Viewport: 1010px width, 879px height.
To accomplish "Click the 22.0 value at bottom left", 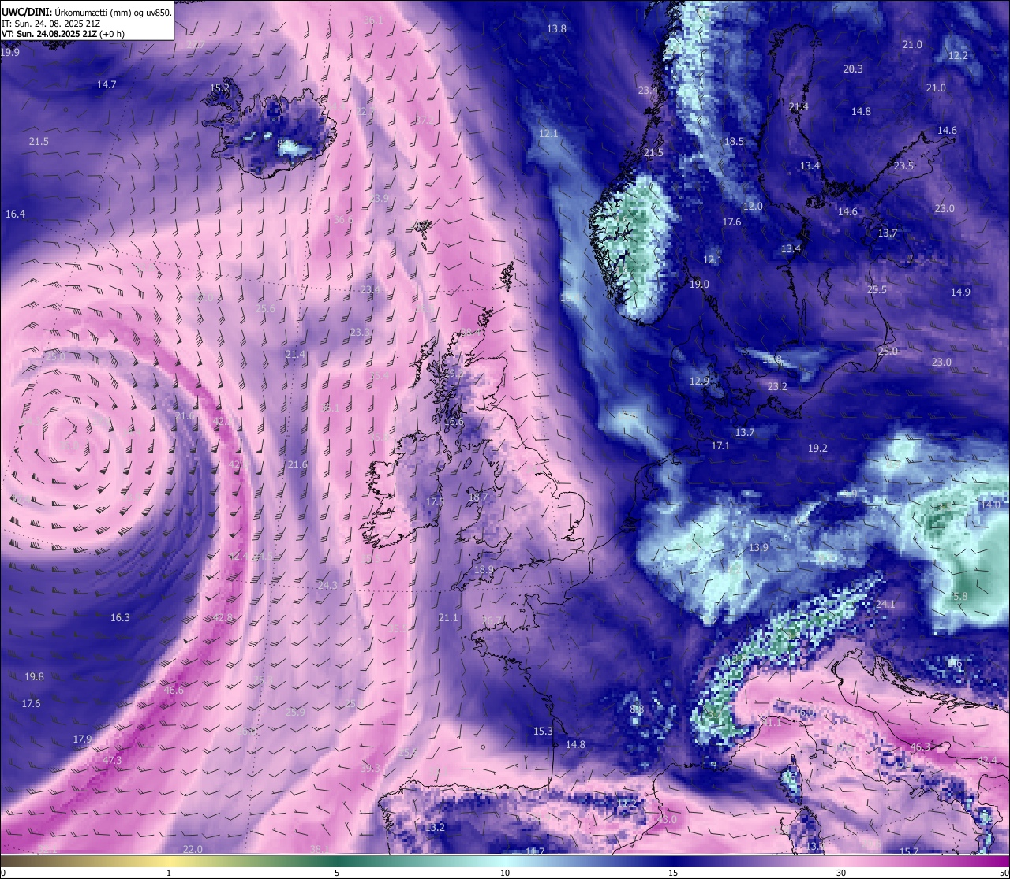I will point(193,849).
